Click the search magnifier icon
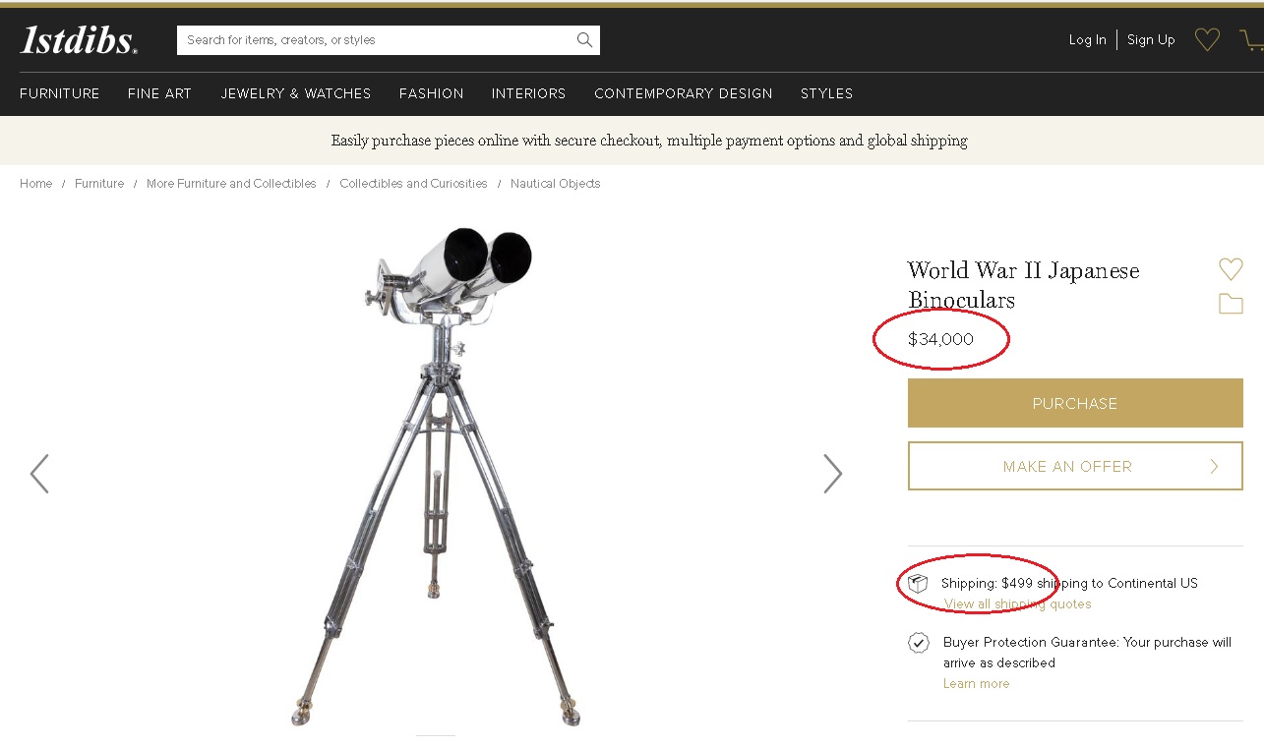Viewport: 1264px width, 746px height. point(584,40)
